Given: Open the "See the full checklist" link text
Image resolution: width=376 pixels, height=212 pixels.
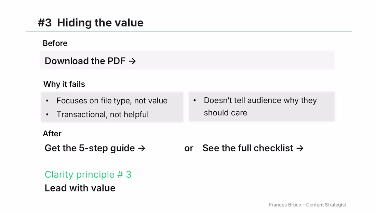Looking at the screenshot, I should point(248,148).
